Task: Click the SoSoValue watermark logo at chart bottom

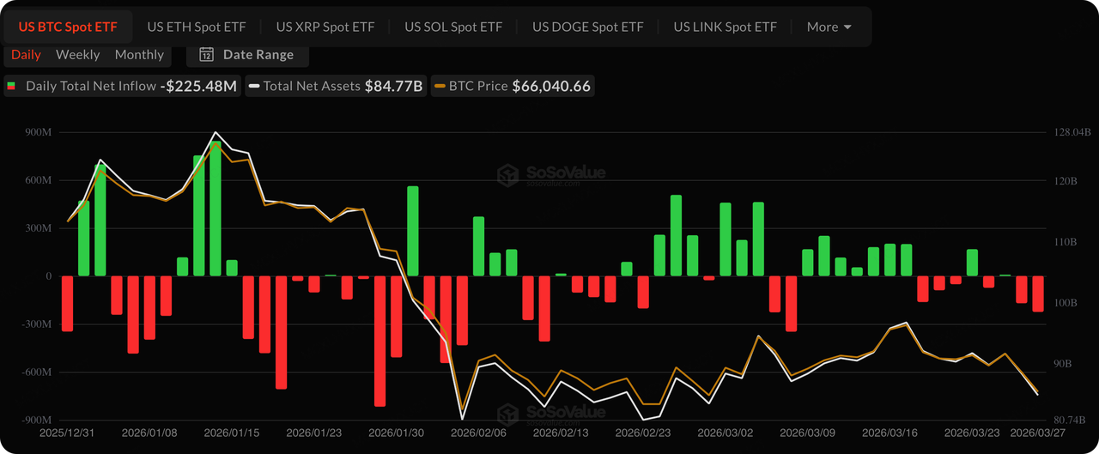Action: pyautogui.click(x=510, y=415)
